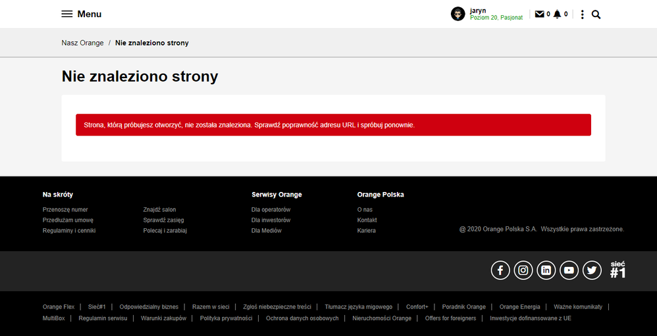Viewport: 657px width, 336px height.
Task: Open Orange Instagram profile icon
Action: tap(523, 270)
